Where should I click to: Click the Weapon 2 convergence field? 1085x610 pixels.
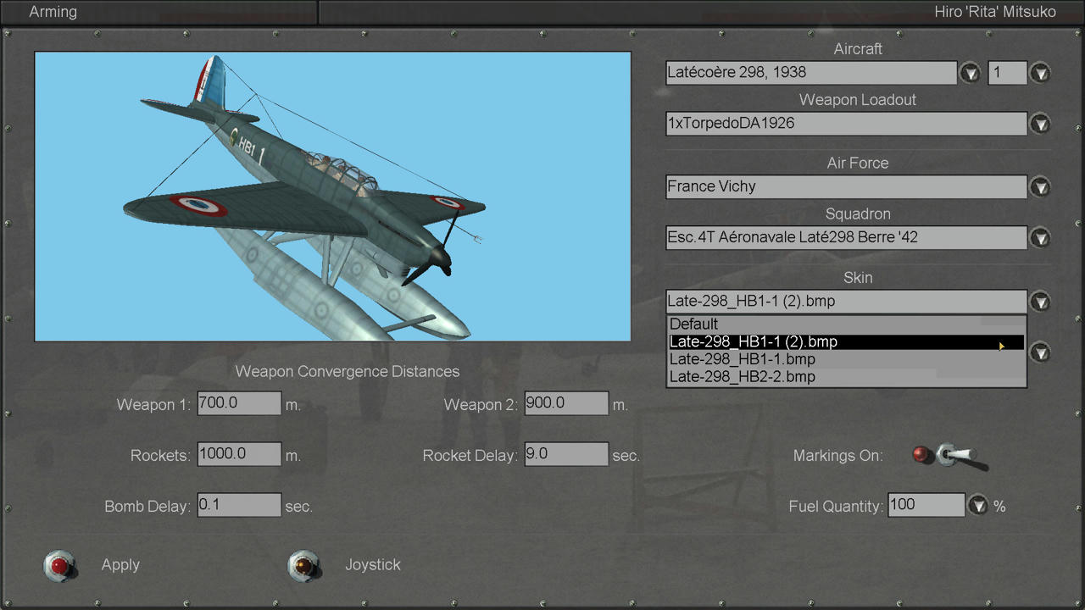(x=566, y=403)
